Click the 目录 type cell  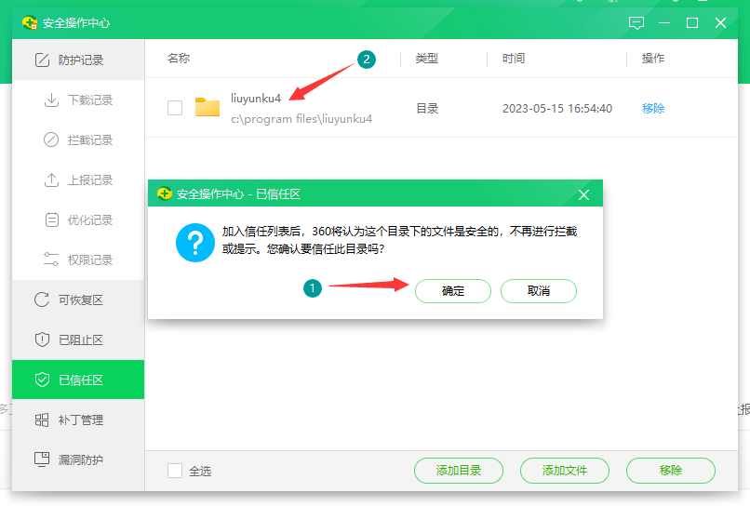pyautogui.click(x=427, y=109)
